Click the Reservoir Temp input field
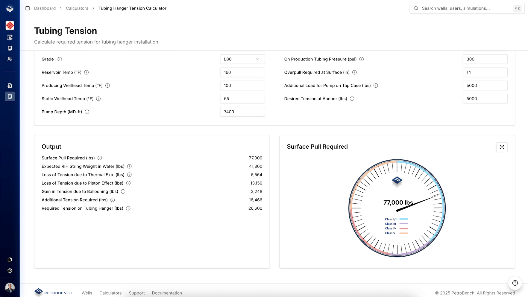 (x=242, y=72)
